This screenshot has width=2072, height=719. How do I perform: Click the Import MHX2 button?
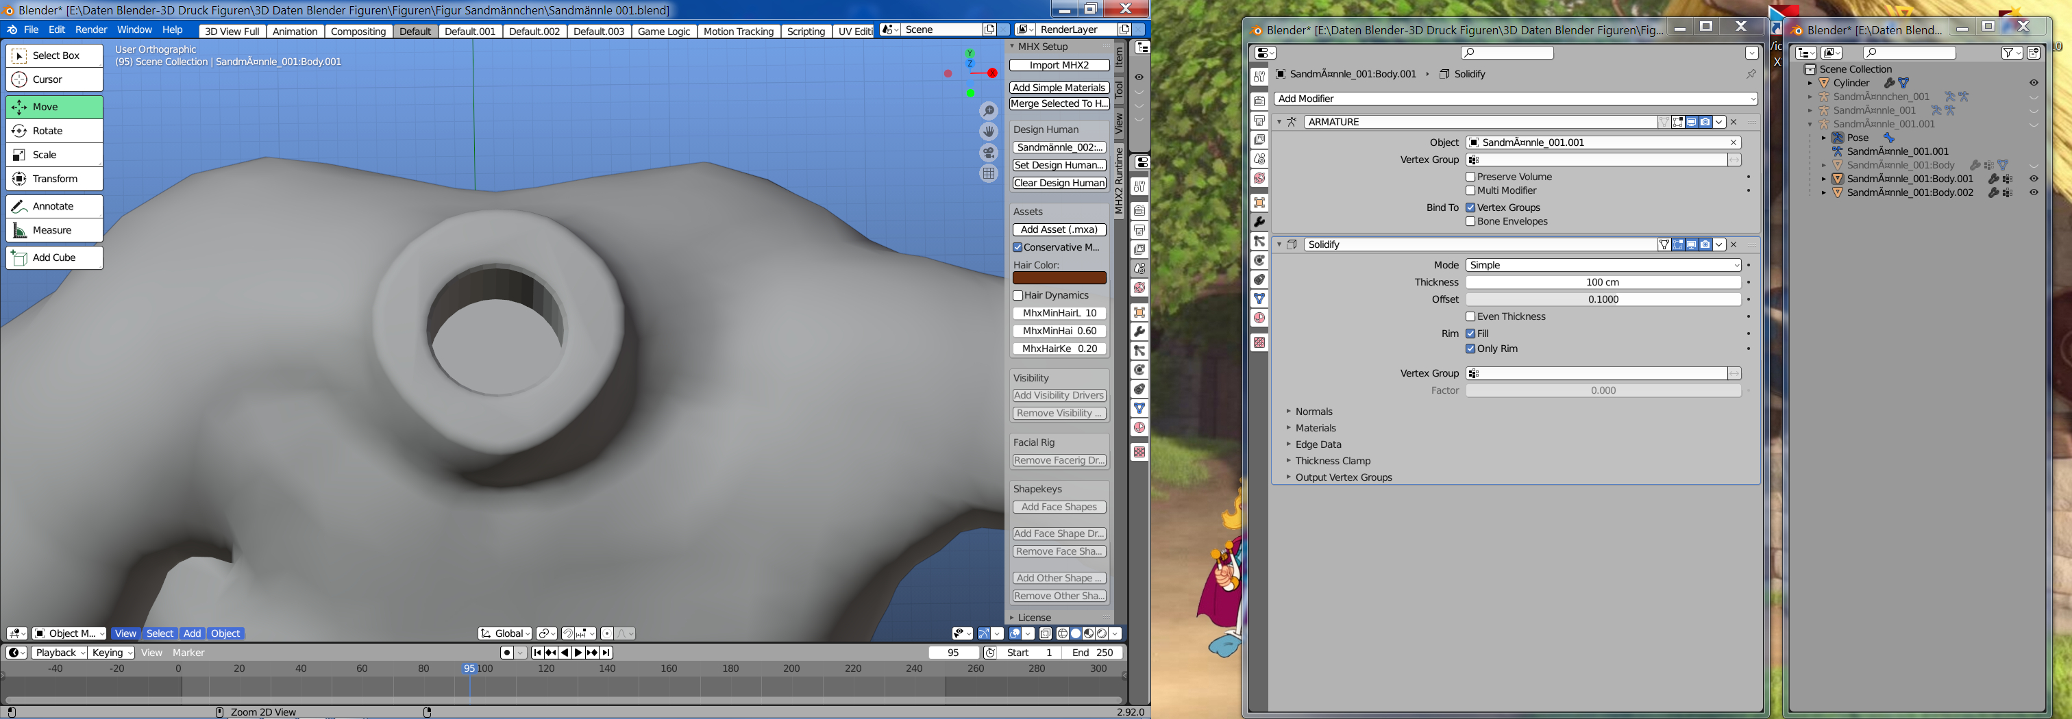point(1059,65)
